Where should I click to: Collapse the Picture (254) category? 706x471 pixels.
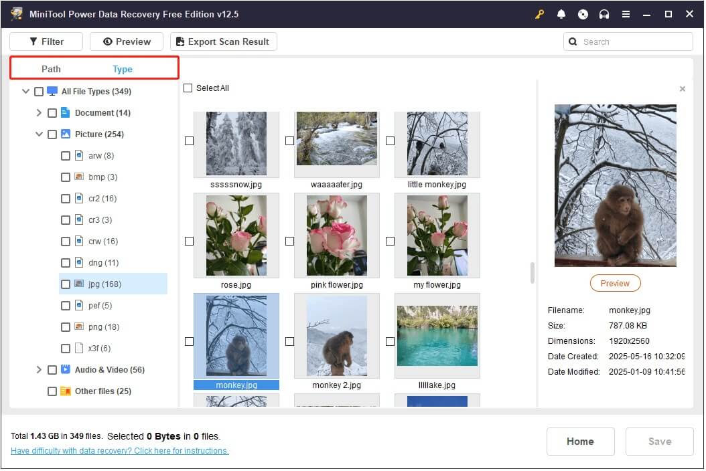point(39,134)
